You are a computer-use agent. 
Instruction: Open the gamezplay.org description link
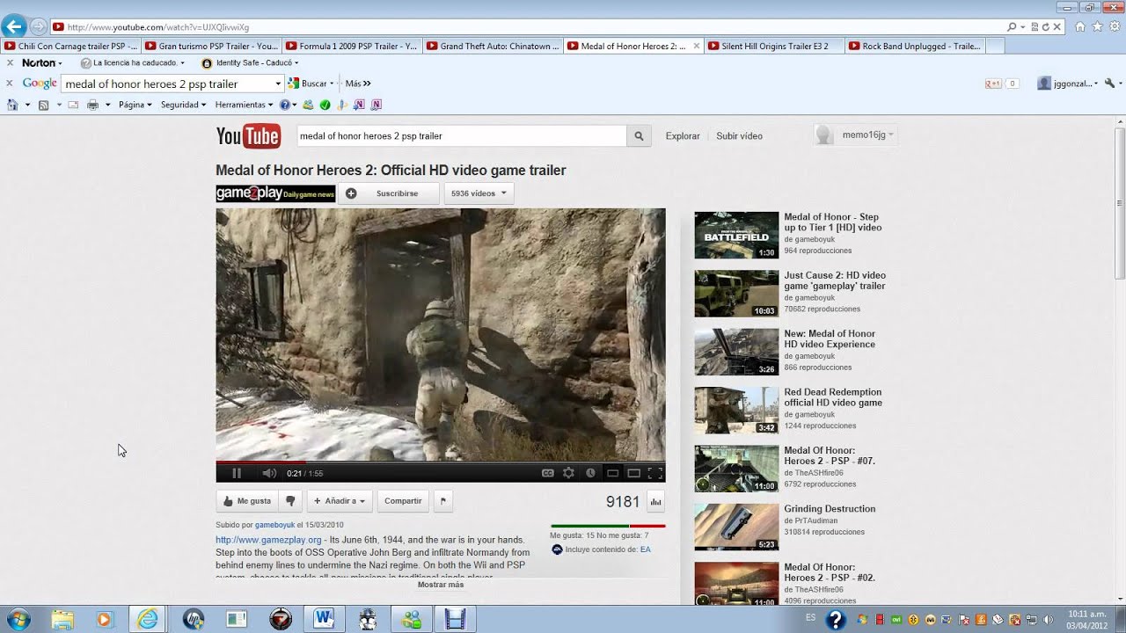[268, 540]
